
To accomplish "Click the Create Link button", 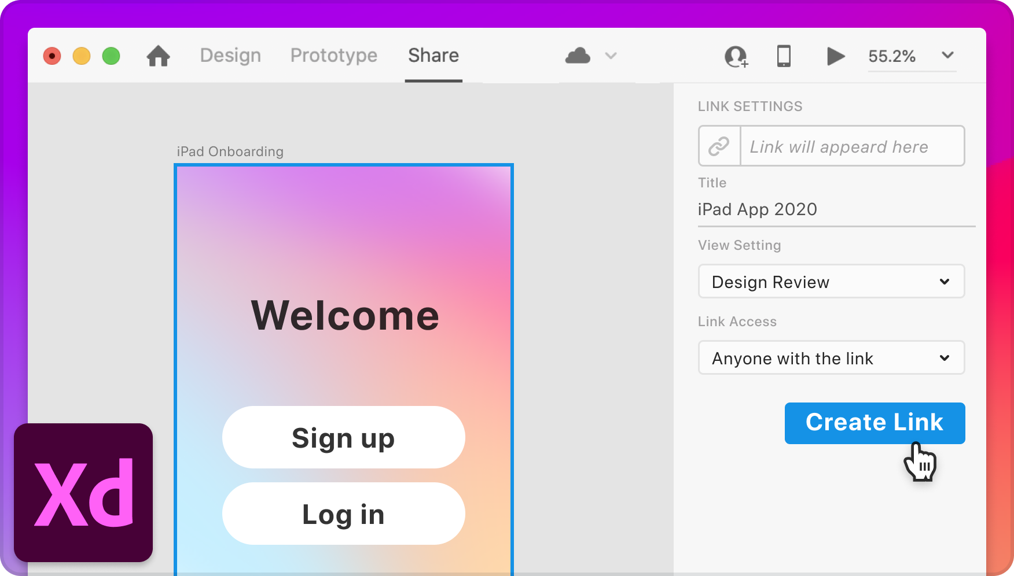I will coord(875,423).
